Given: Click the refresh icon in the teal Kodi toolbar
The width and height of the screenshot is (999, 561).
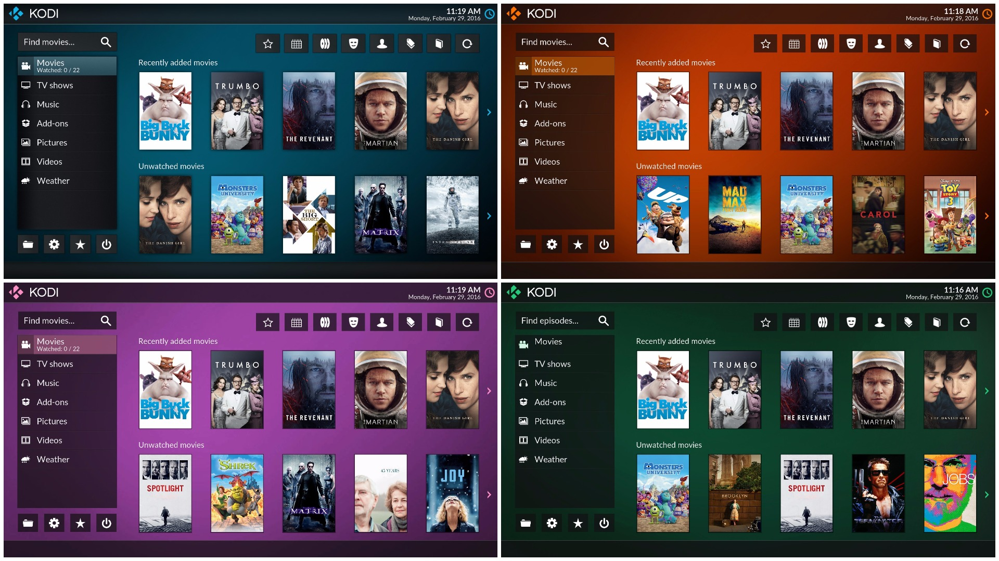Looking at the screenshot, I should (467, 44).
